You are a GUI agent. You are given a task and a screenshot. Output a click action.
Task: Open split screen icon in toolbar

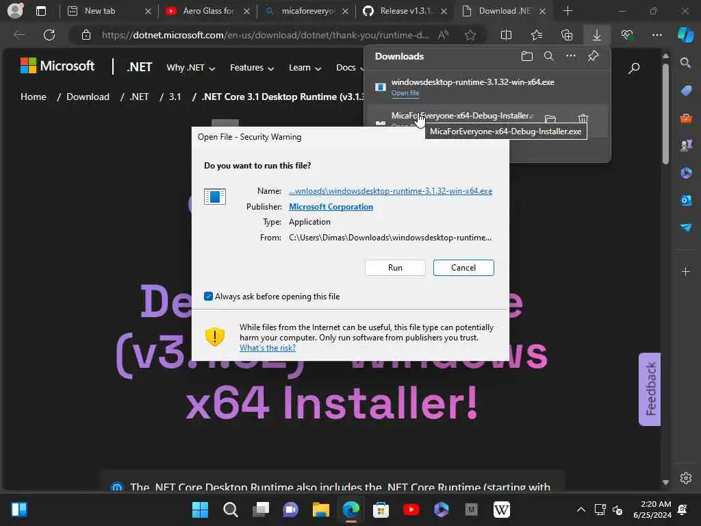pos(506,35)
